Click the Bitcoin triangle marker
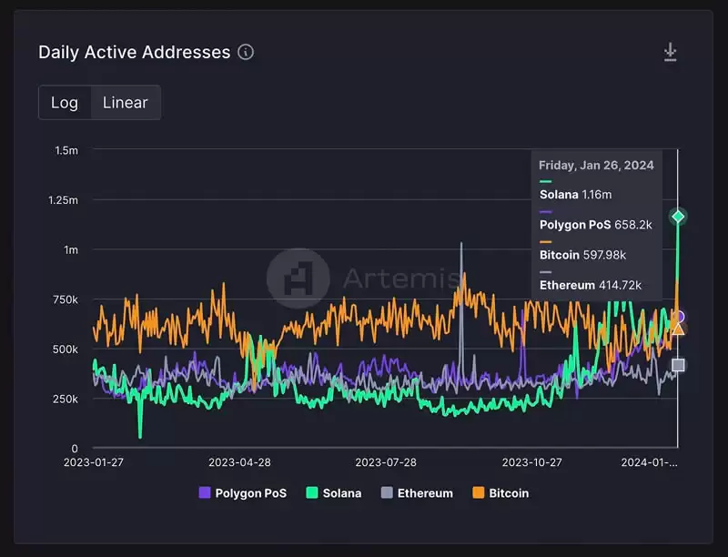The image size is (728, 557). click(x=678, y=329)
